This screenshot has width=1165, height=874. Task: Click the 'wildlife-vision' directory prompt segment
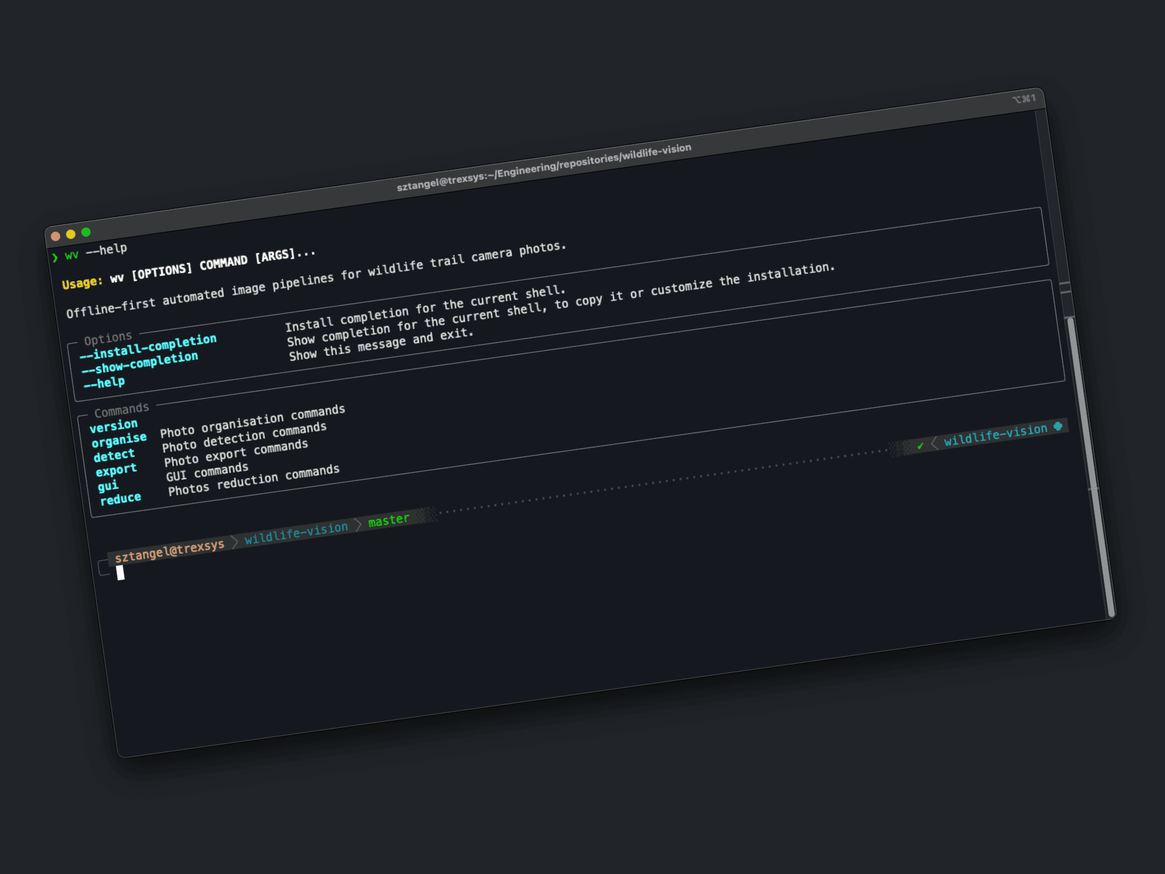(x=296, y=532)
